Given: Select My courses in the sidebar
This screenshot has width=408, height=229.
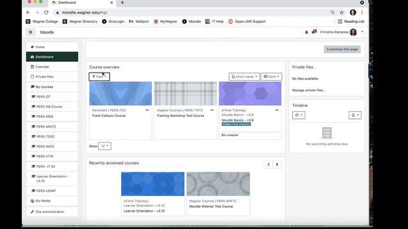Looking at the screenshot, I should pos(52,87).
